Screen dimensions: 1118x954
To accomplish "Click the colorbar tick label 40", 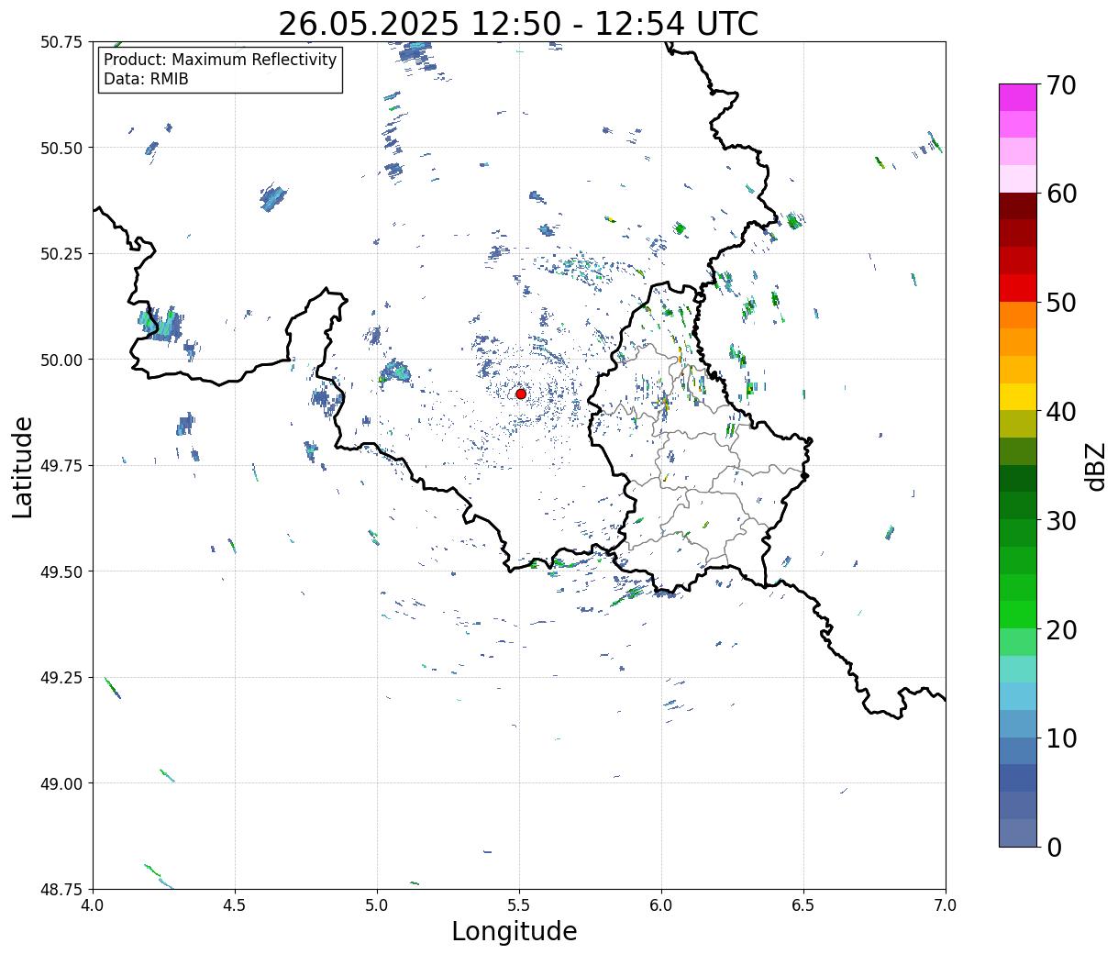I will (1062, 412).
